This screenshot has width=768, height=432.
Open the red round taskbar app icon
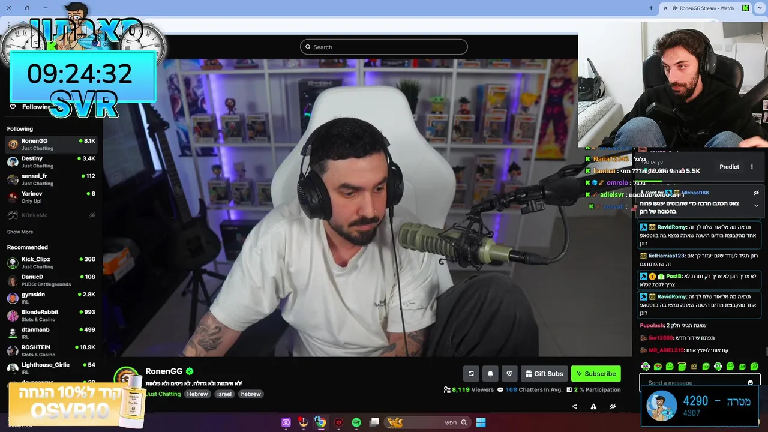[339, 422]
